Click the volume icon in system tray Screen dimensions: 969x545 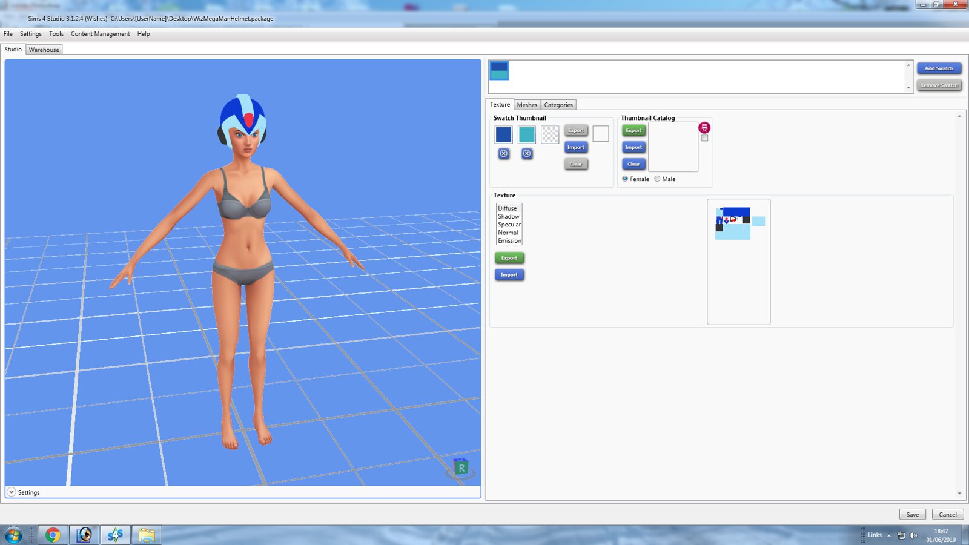tap(913, 535)
